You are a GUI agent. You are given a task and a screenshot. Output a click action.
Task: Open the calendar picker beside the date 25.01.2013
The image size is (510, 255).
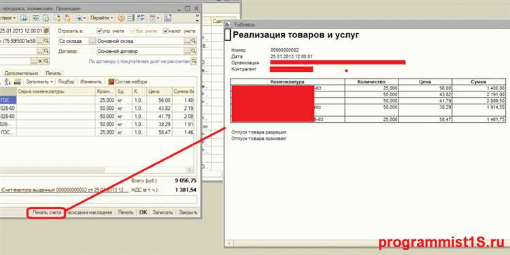click(x=46, y=31)
